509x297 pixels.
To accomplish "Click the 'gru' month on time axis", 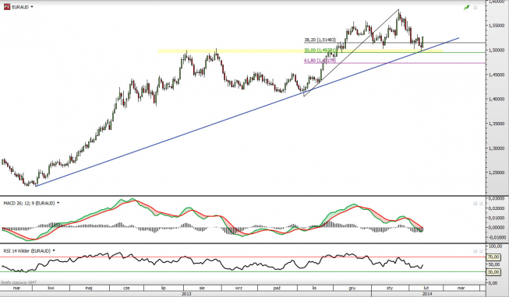I will click(352, 288).
